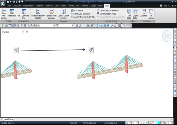177x125 pixels.
Task: Switch to the Pushover ribbon tab
Action: pos(85,5)
